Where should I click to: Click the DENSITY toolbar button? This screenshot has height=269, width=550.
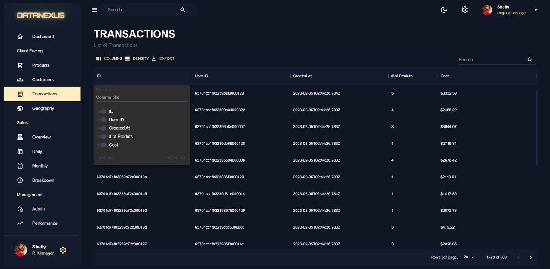(x=137, y=58)
